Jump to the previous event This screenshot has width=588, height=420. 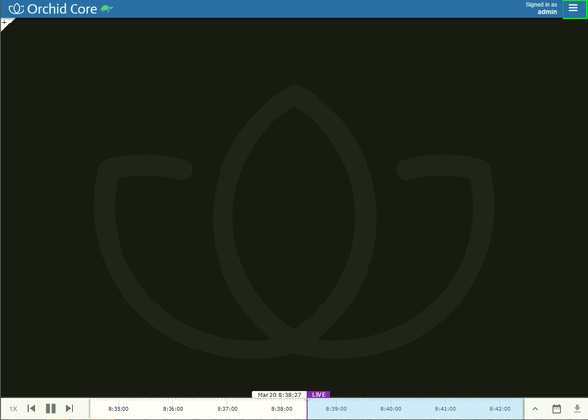[x=31, y=409]
